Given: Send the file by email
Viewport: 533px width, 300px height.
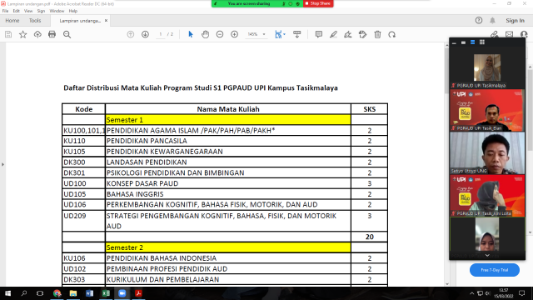Looking at the screenshot, I should tap(509, 34).
